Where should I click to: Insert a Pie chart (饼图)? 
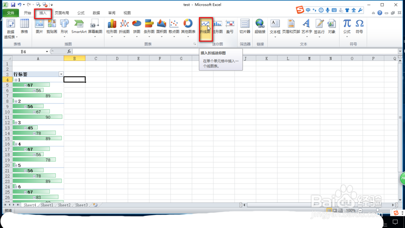pos(136,28)
